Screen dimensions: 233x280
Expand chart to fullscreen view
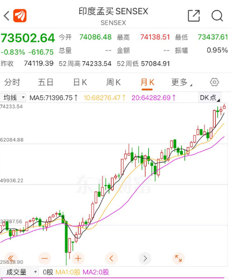pos(178,258)
